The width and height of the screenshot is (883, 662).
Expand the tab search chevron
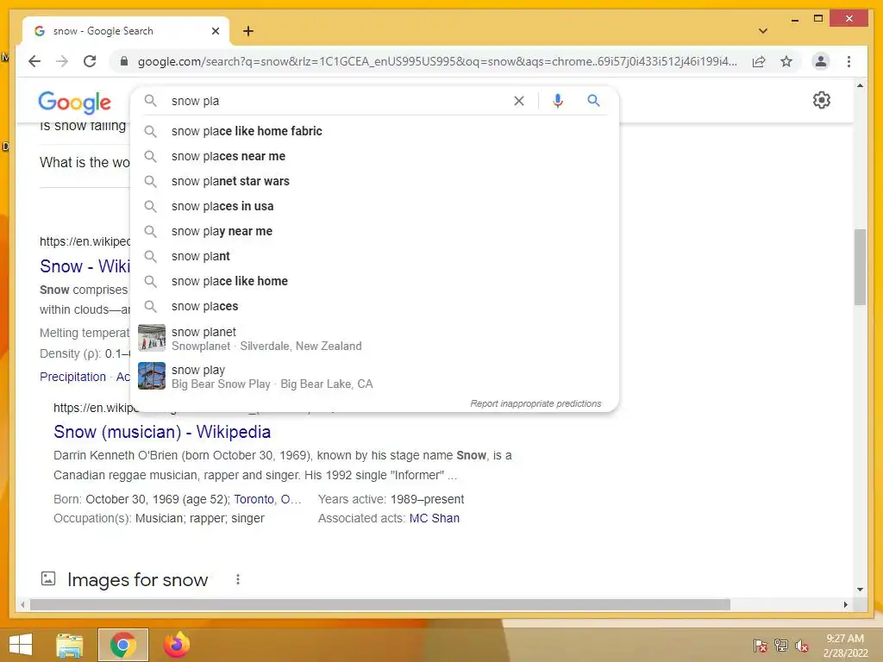(x=763, y=31)
